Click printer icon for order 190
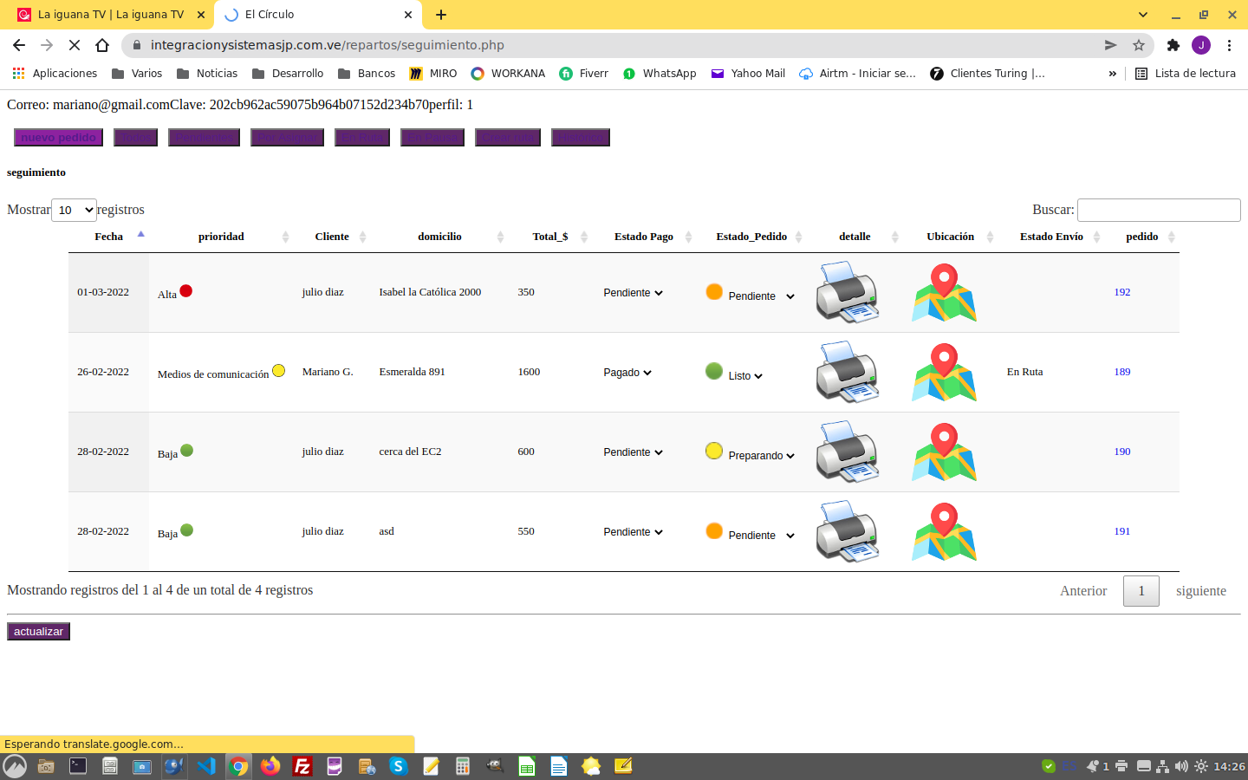 click(x=847, y=452)
